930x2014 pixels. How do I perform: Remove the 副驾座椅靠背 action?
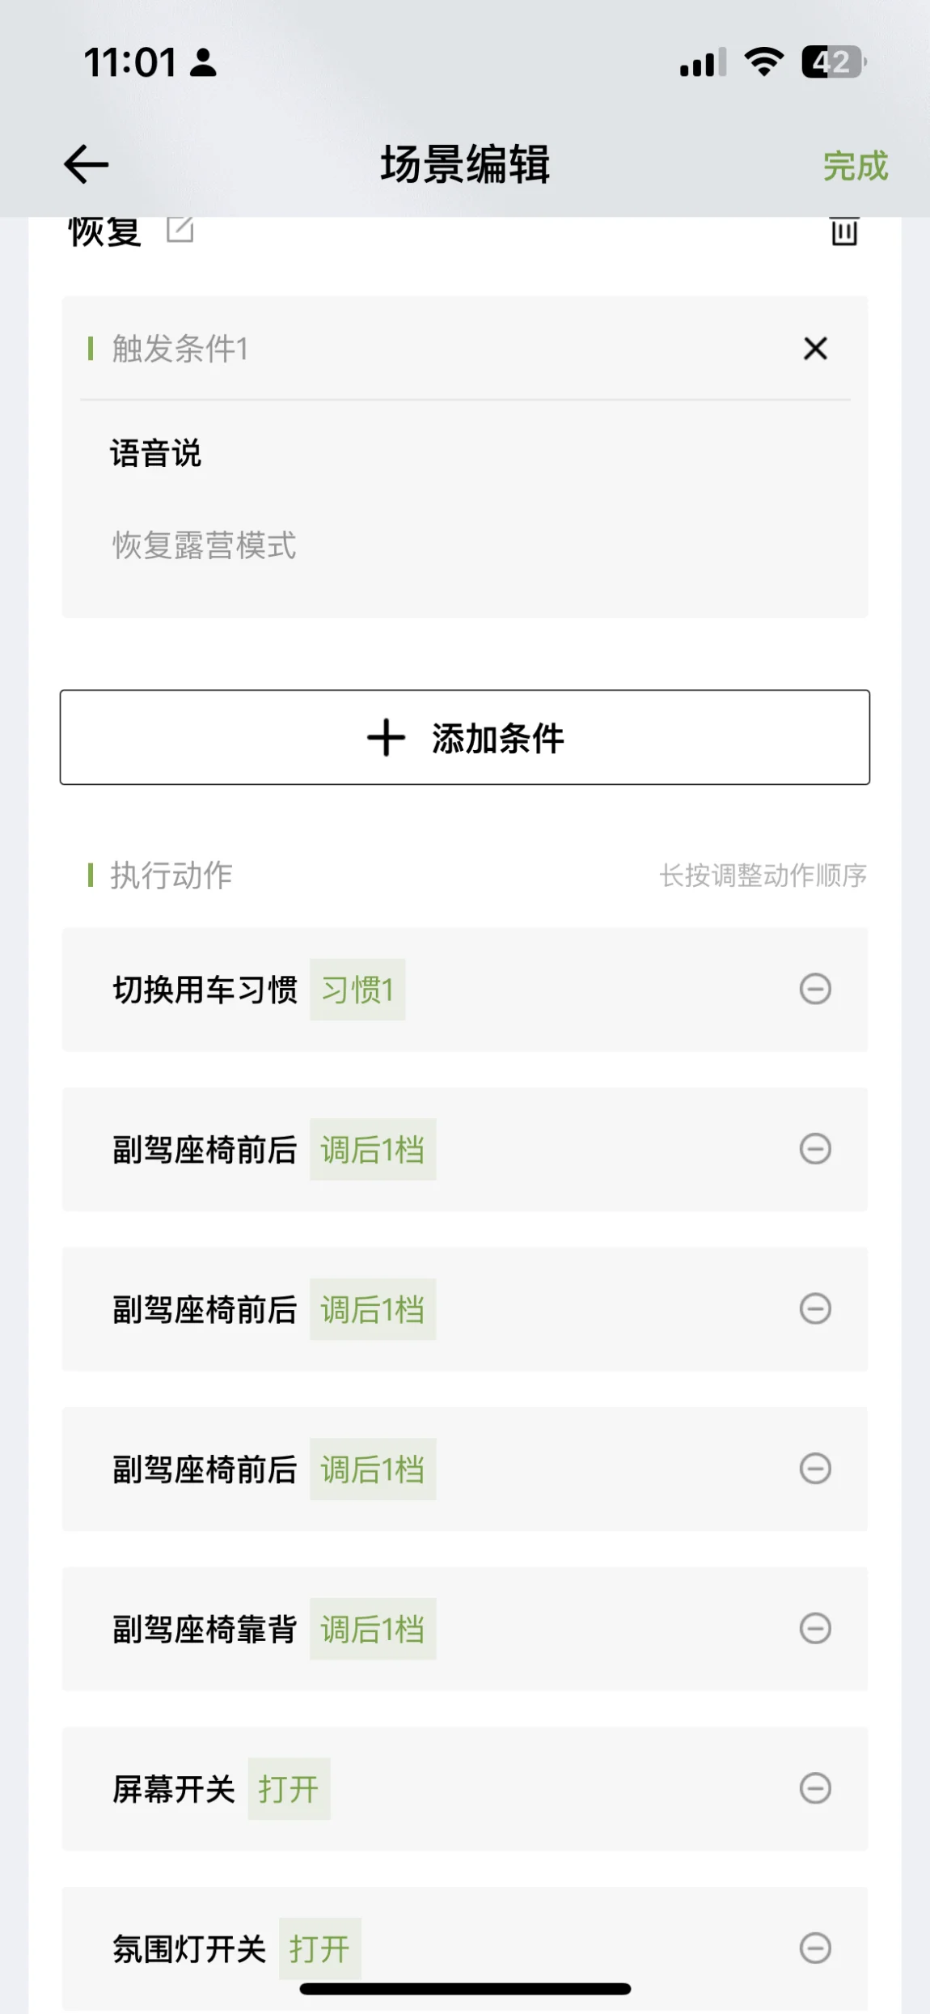click(815, 1628)
